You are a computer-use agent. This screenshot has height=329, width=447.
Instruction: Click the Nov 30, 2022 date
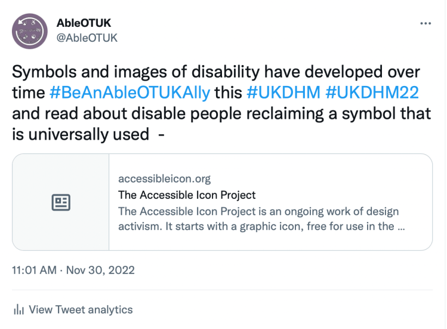[x=100, y=270]
